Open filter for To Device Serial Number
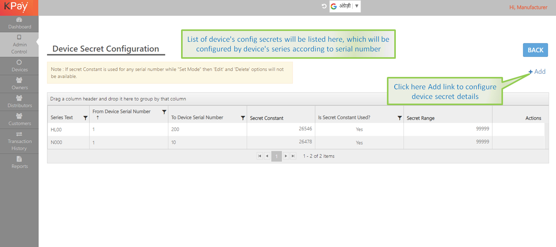 243,118
